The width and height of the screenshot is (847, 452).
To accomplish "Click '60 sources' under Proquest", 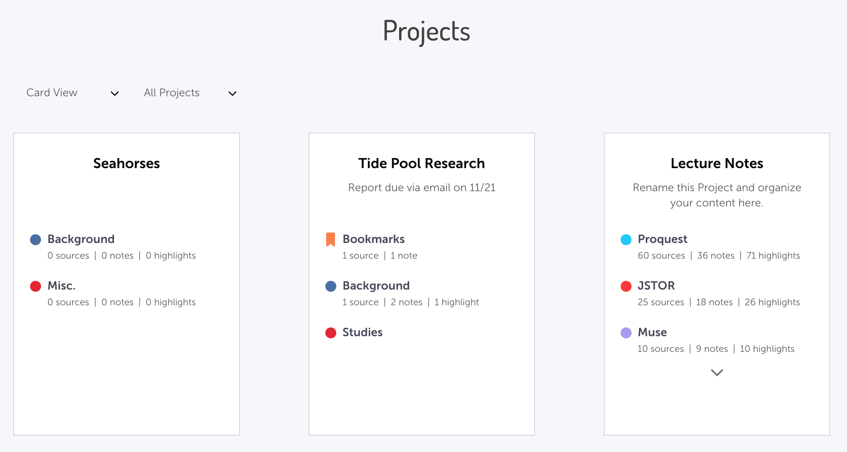I will (x=661, y=256).
